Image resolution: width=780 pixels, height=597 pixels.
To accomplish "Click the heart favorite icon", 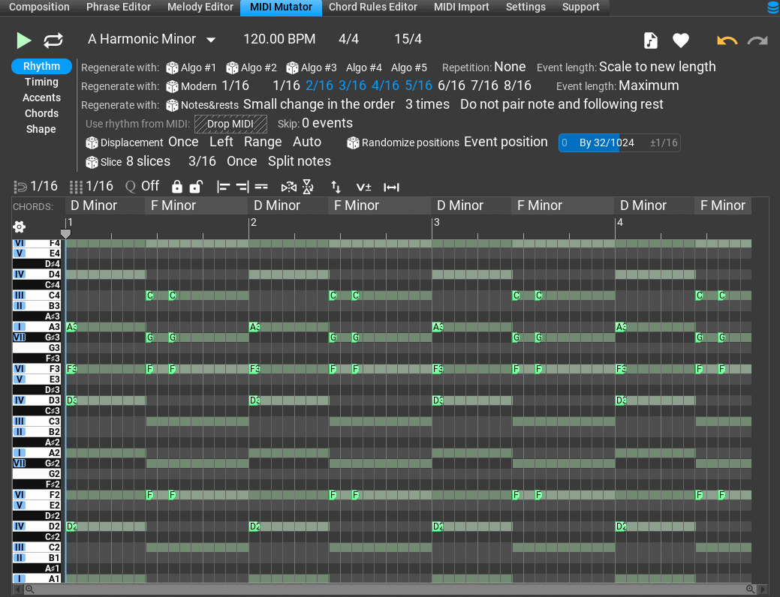I will (x=680, y=40).
